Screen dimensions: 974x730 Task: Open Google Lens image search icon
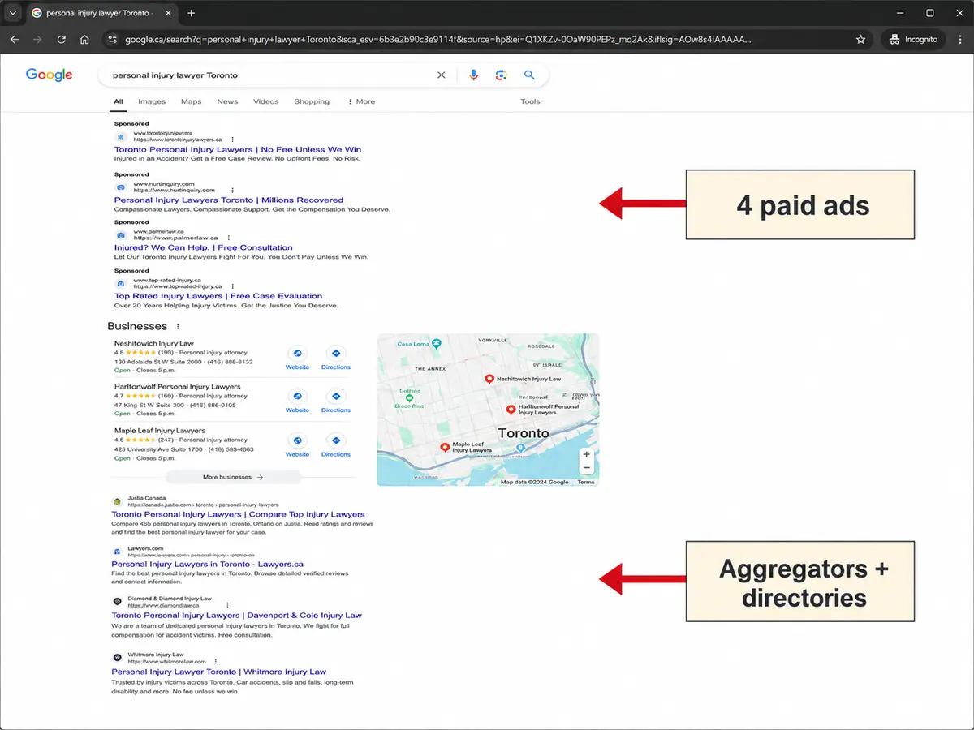[501, 75]
